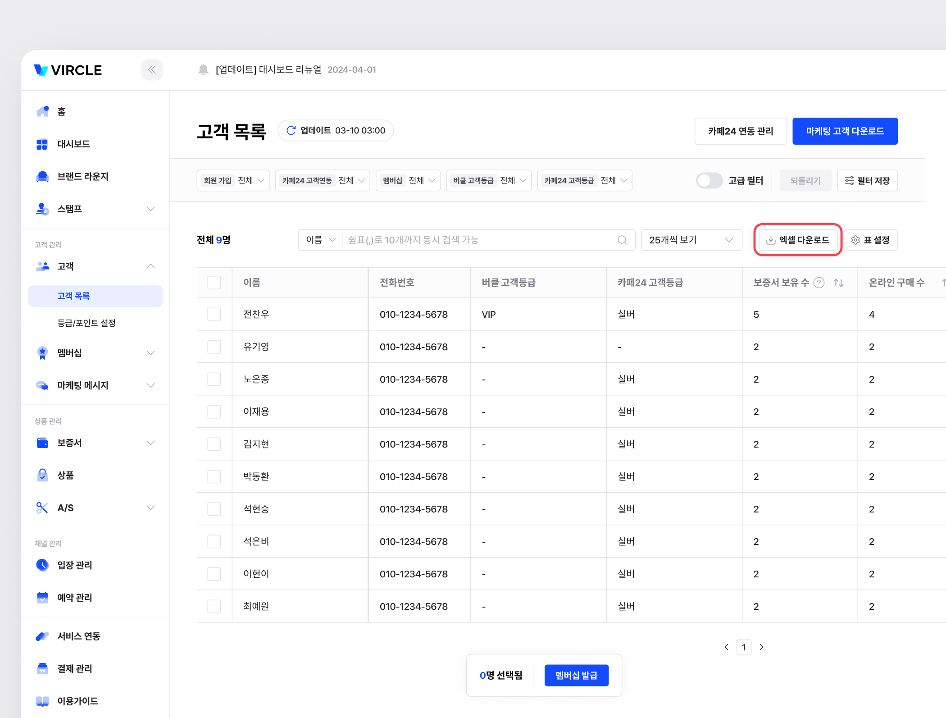Go to 대시보드 in sidebar

[x=73, y=144]
